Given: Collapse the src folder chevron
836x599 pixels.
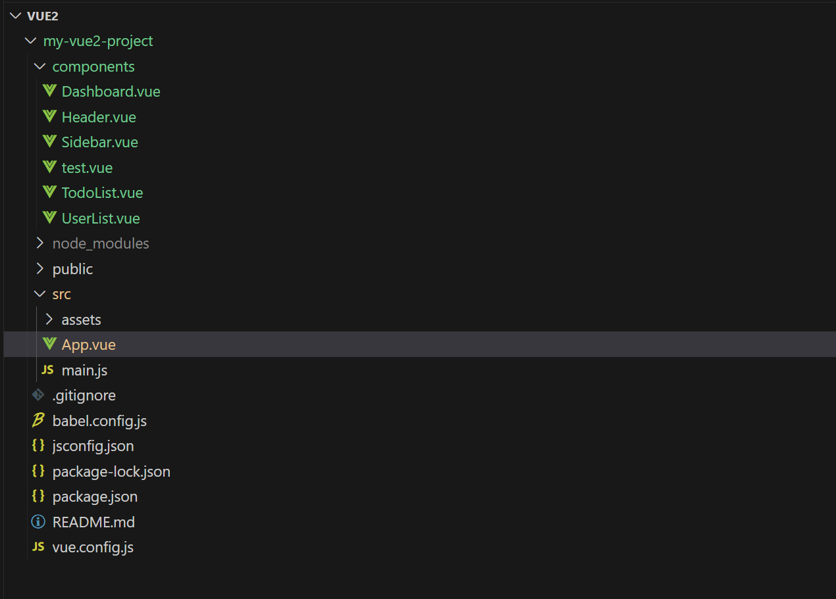Looking at the screenshot, I should coord(39,294).
